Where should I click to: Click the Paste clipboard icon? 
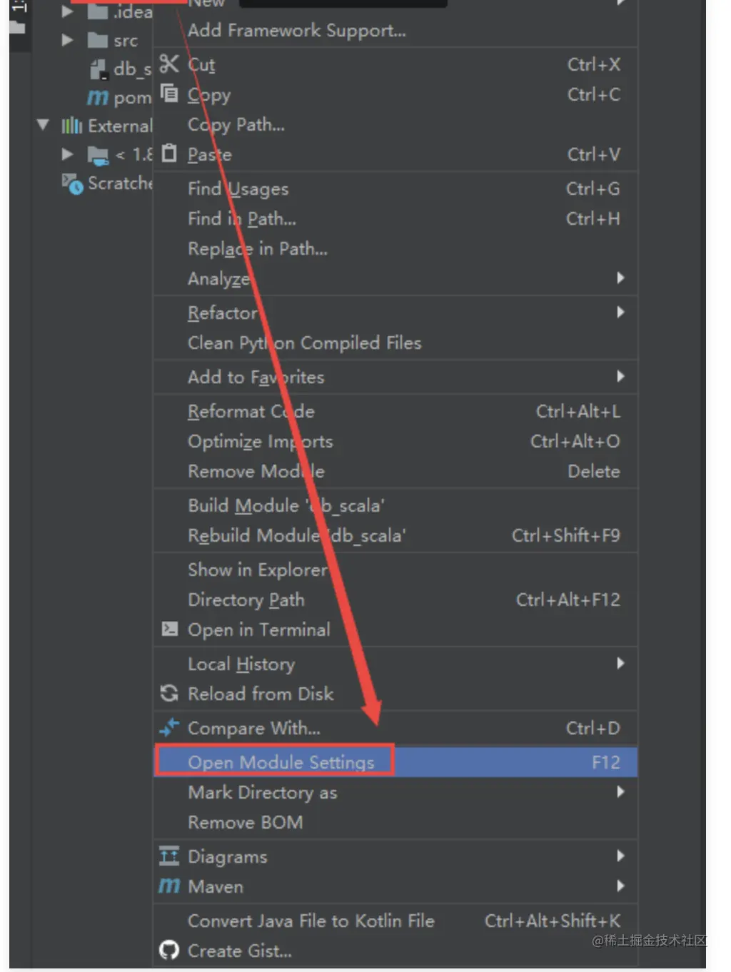pos(169,153)
